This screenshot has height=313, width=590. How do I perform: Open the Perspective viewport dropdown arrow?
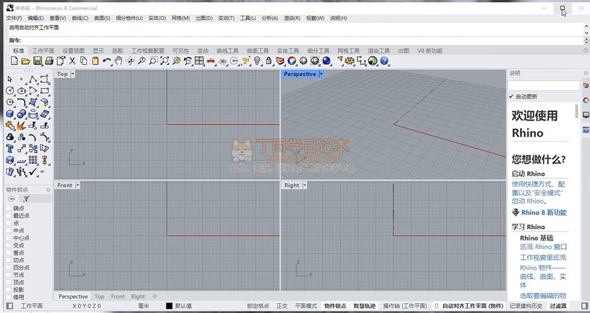click(x=321, y=73)
